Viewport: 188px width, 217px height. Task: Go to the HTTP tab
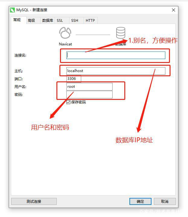coord(90,21)
